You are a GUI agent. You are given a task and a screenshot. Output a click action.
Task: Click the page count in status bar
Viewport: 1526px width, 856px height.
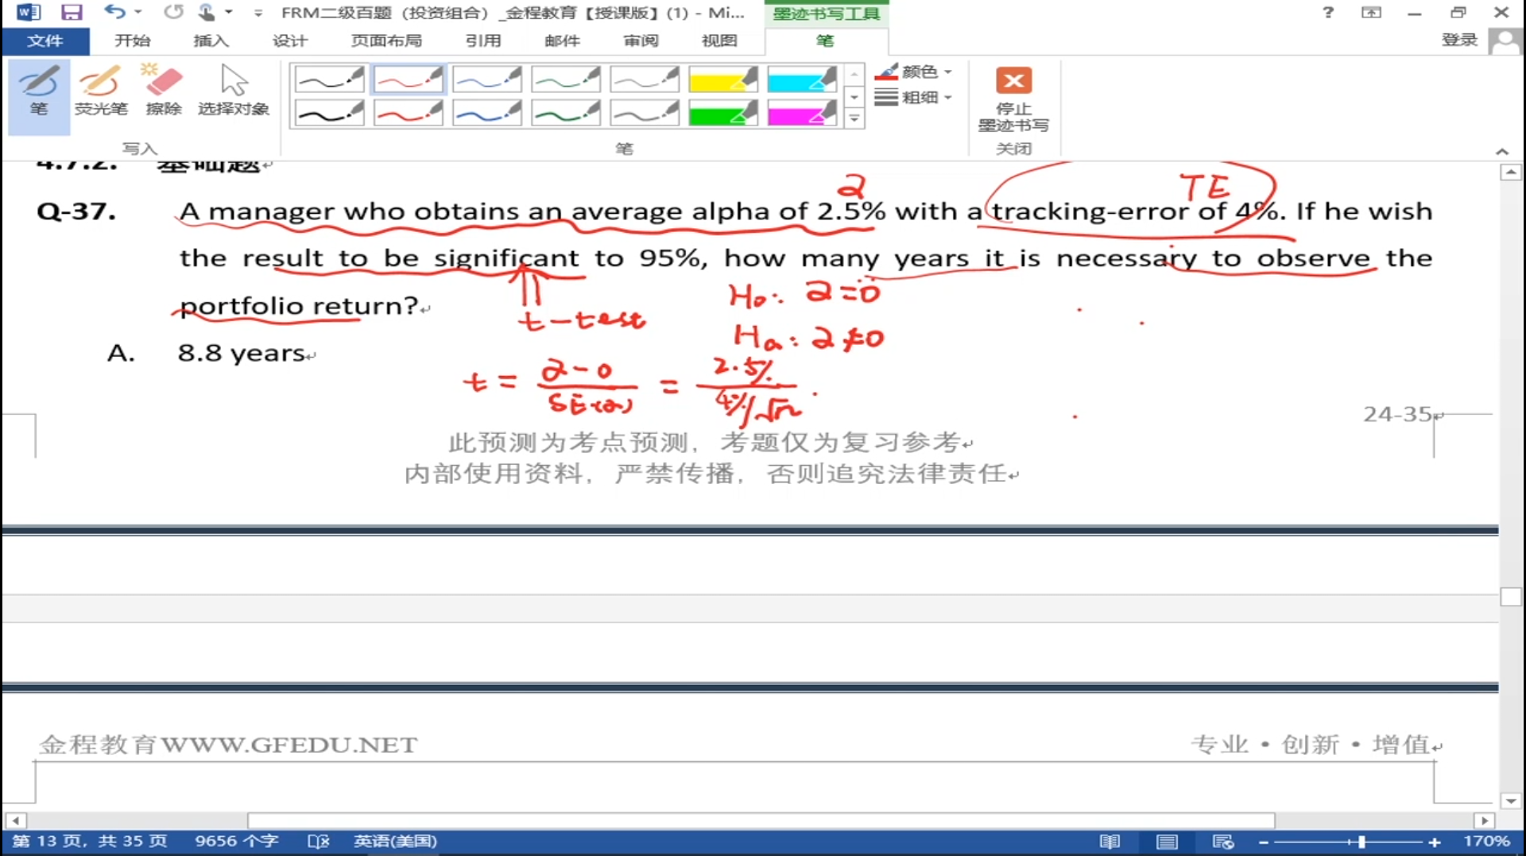tap(90, 841)
